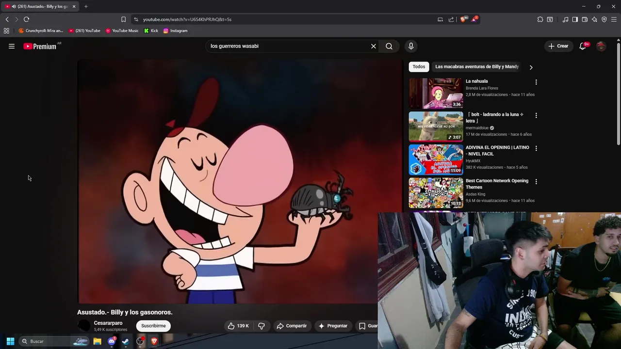Open Brave Leo AI sparkle icon
This screenshot has width=621, height=349.
pyautogui.click(x=594, y=19)
